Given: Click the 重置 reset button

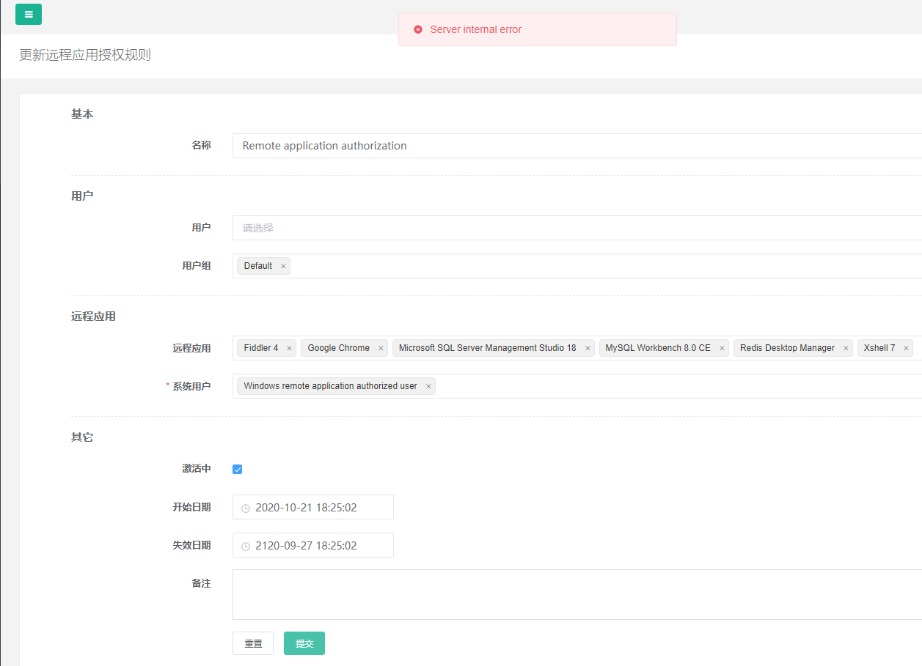Looking at the screenshot, I should pyautogui.click(x=252, y=643).
